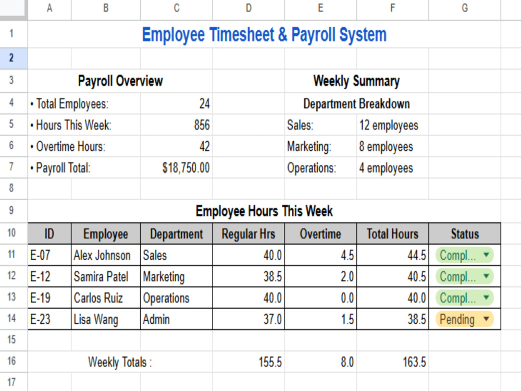Select column C header

pos(177,8)
